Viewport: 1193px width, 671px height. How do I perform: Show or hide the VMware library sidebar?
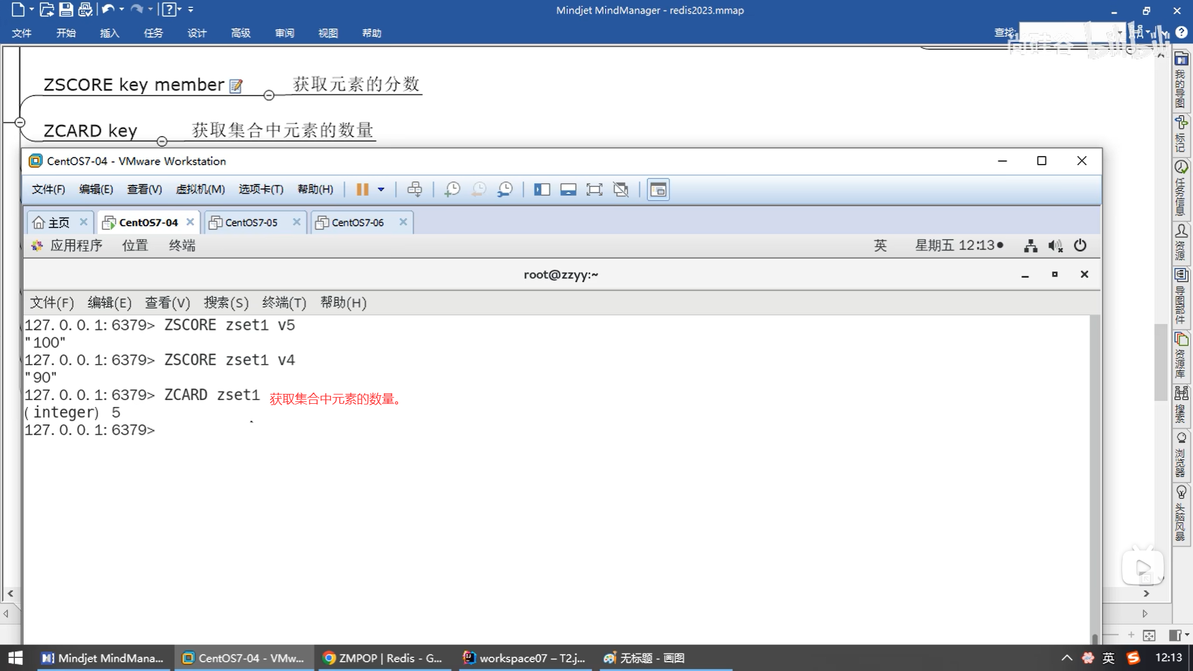point(542,189)
